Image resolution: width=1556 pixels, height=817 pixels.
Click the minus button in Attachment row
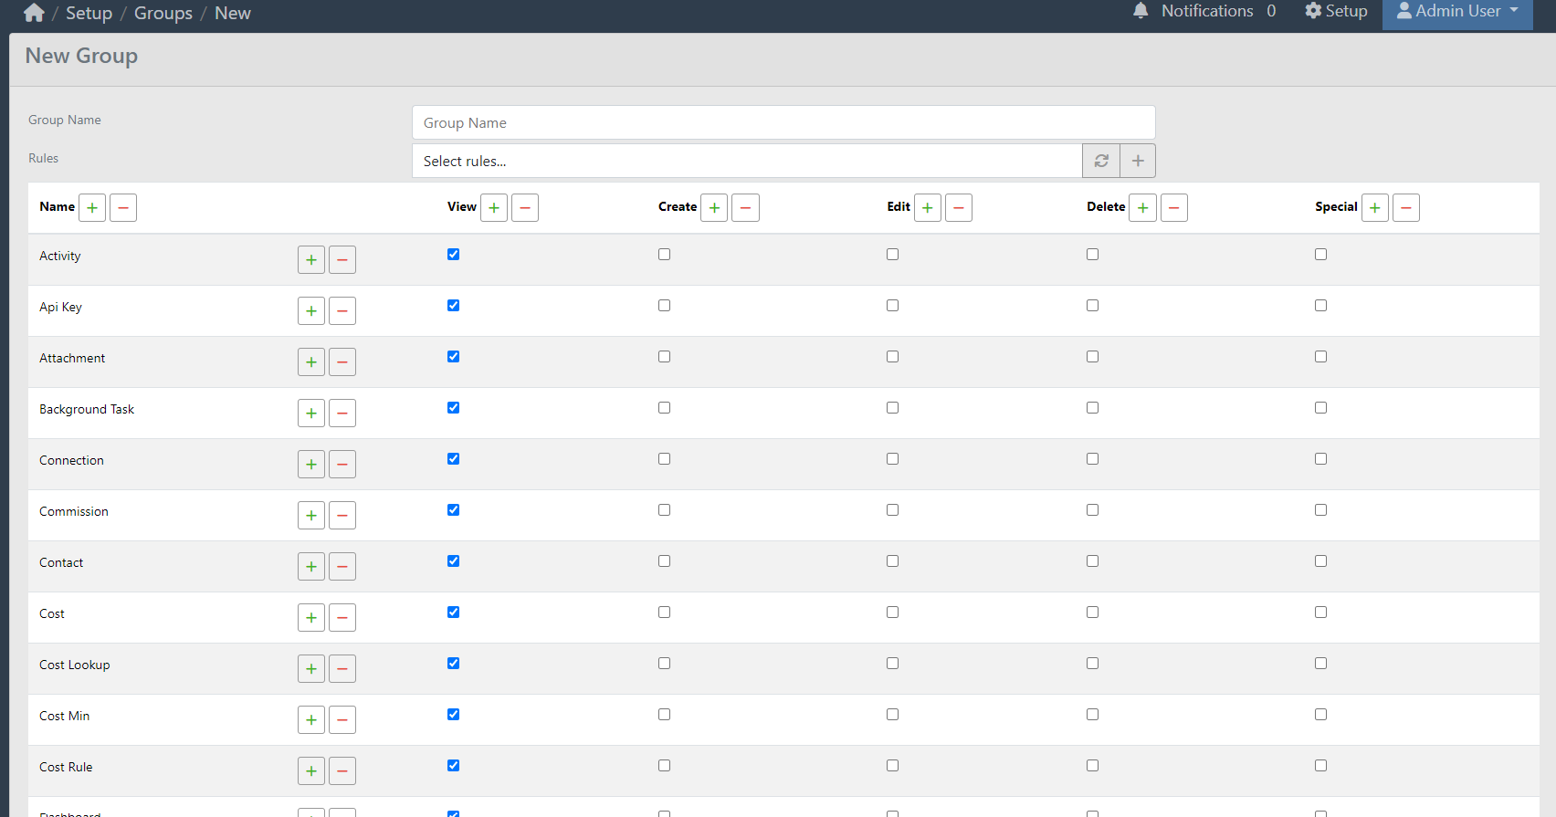[342, 362]
